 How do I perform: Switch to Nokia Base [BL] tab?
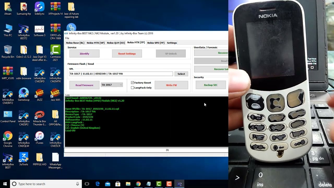click(75, 43)
